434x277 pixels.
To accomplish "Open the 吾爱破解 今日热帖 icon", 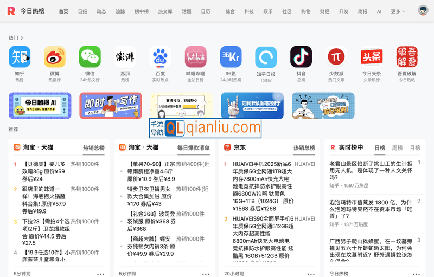I will [407, 57].
